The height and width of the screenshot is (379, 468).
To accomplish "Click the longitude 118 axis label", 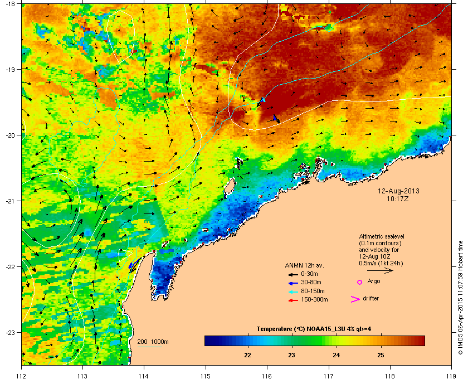I will (390, 376).
